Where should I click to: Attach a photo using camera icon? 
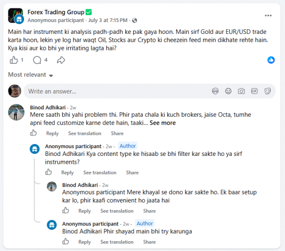click(241, 91)
